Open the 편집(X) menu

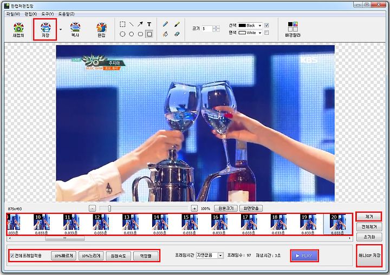pos(30,14)
